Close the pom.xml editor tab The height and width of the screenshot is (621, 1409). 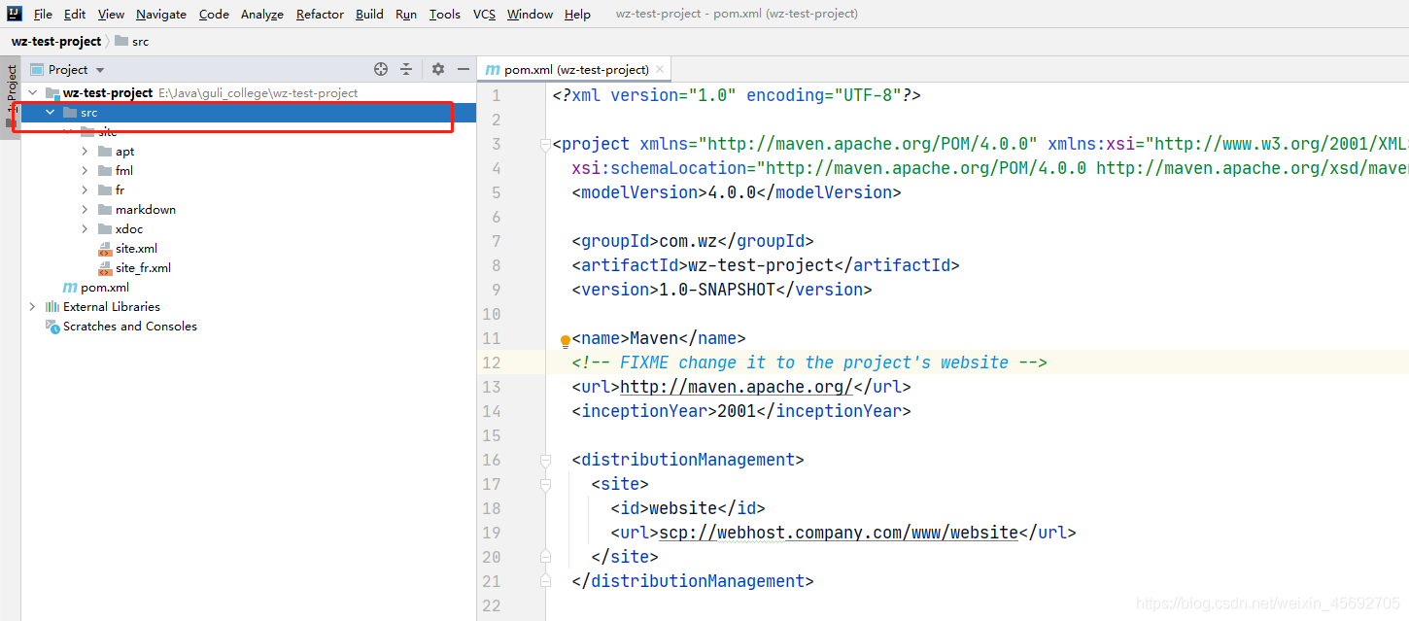[660, 69]
